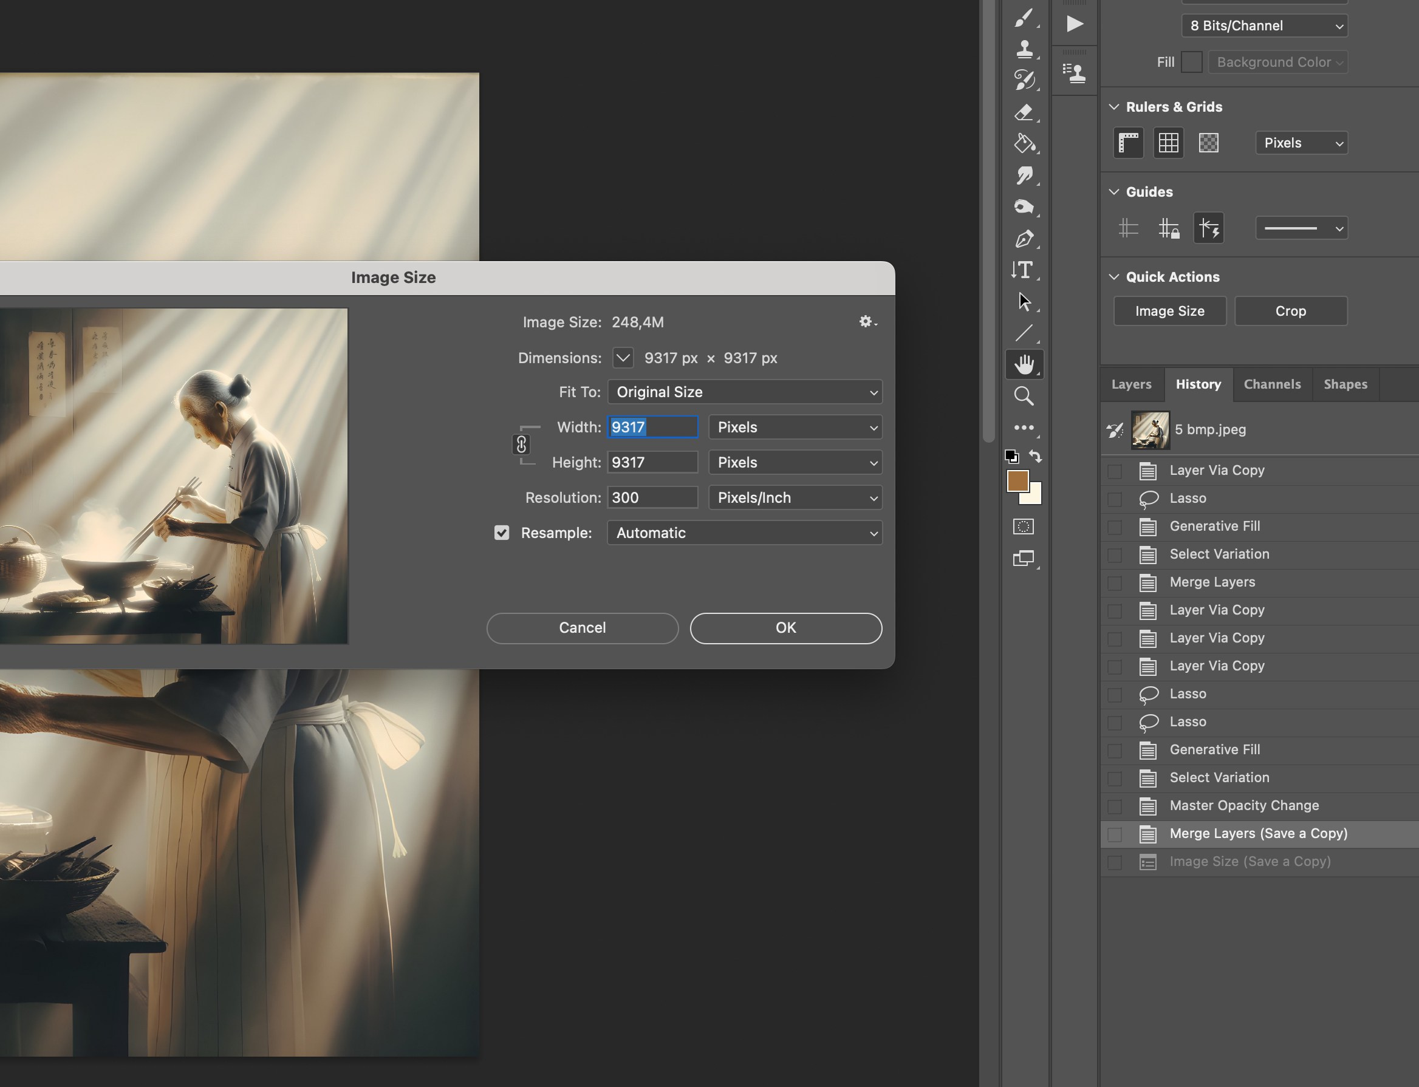Enable snapping in the Guides section
Viewport: 1419px width, 1087px height.
[x=1209, y=228]
